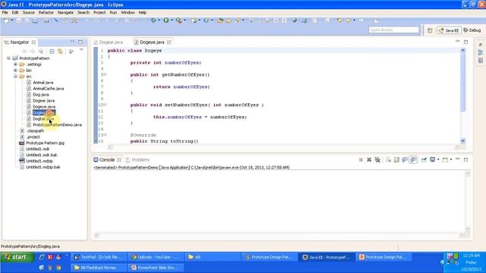
Task: Click the Start button on taskbar
Action: click(x=17, y=257)
